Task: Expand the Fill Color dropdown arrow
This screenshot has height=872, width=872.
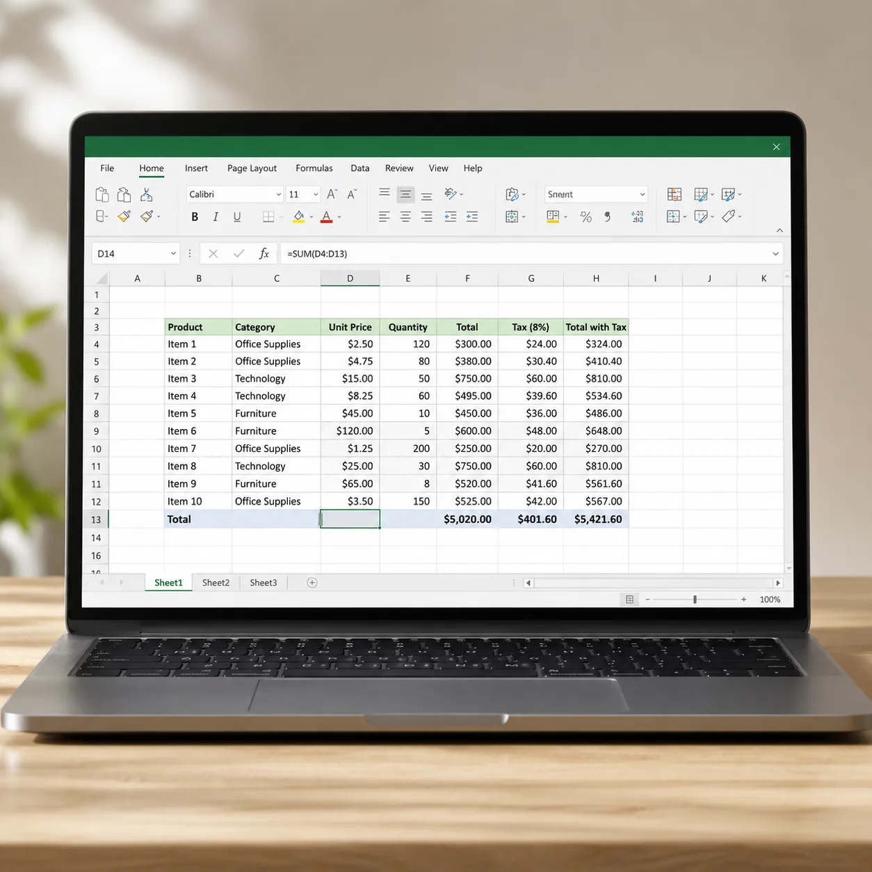Action: 311,217
